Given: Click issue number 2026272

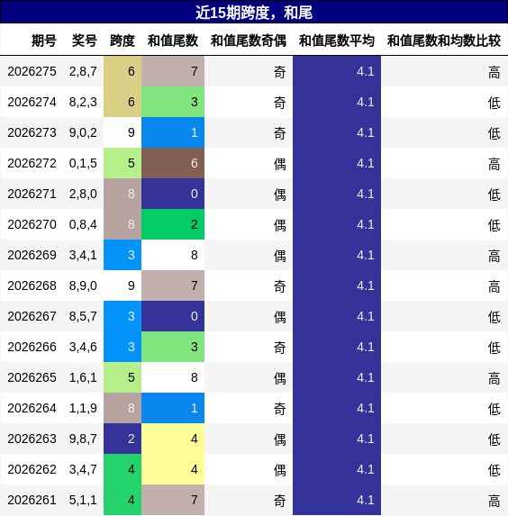Looking at the screenshot, I should [x=32, y=163].
